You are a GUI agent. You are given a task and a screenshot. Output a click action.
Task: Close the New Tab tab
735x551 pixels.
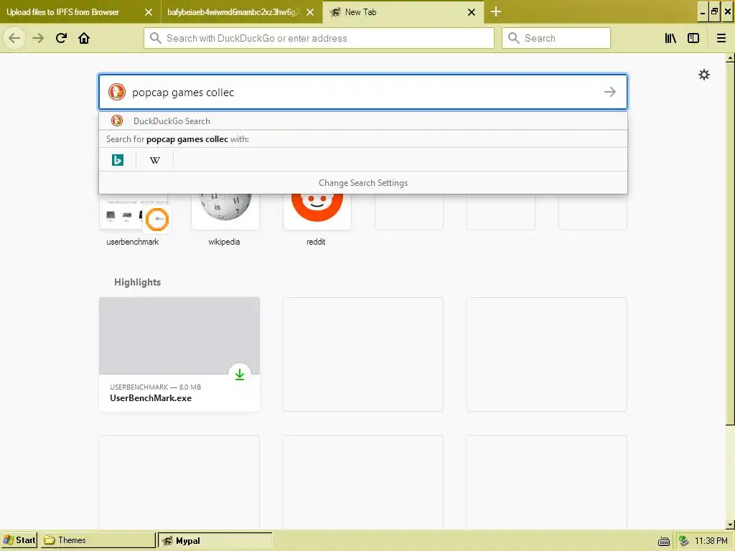click(472, 12)
